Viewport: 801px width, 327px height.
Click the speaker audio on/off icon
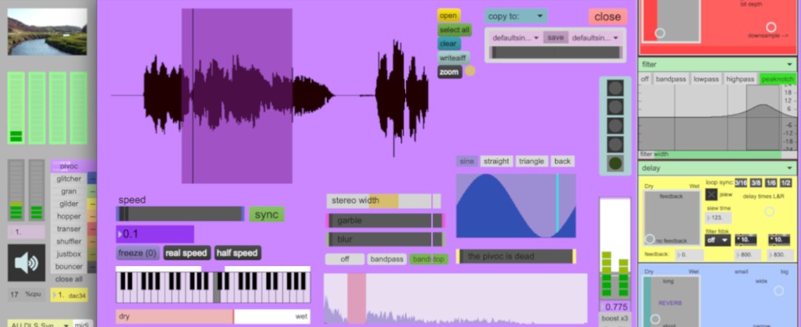click(27, 263)
